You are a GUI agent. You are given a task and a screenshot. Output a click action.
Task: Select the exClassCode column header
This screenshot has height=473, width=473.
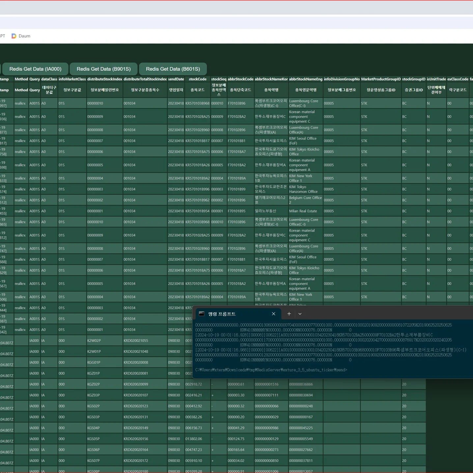tap(458, 79)
